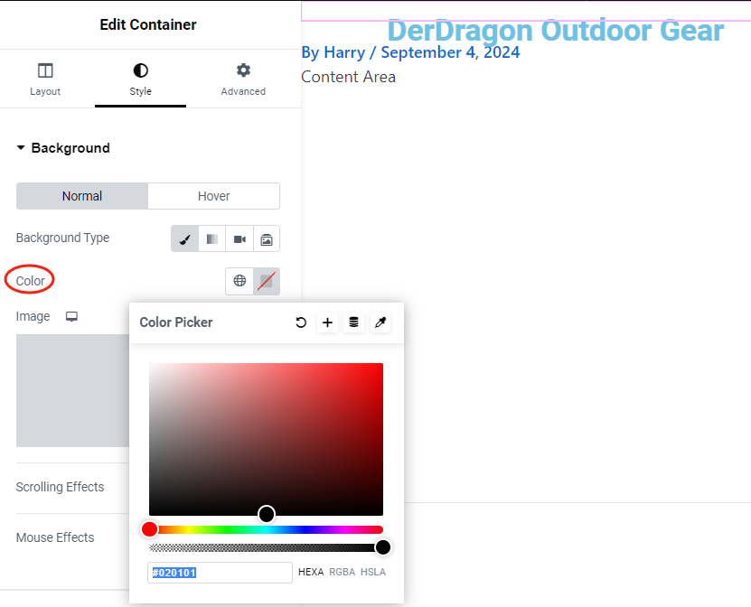This screenshot has height=607, width=751.
Task: Open the Layout tab
Action: 45,79
